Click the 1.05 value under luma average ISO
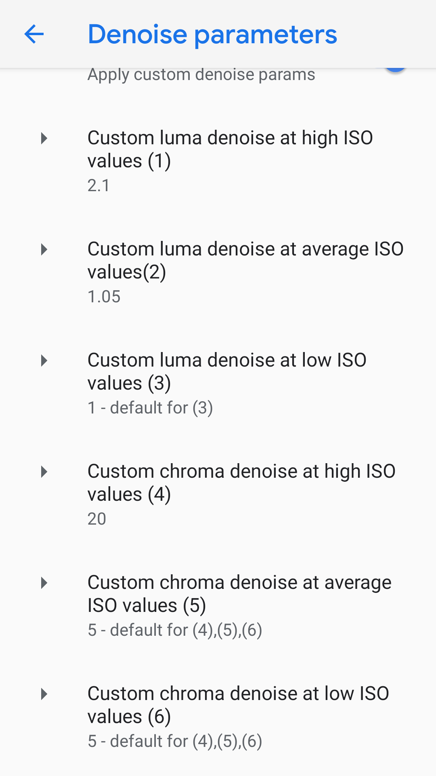436x776 pixels. (x=104, y=297)
